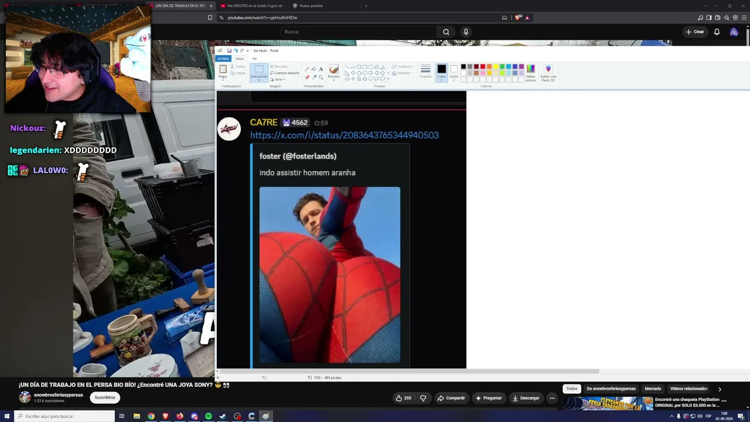Choose the Fill bucket tool in Paint
Screen dimensions: 750x422
tap(314, 69)
